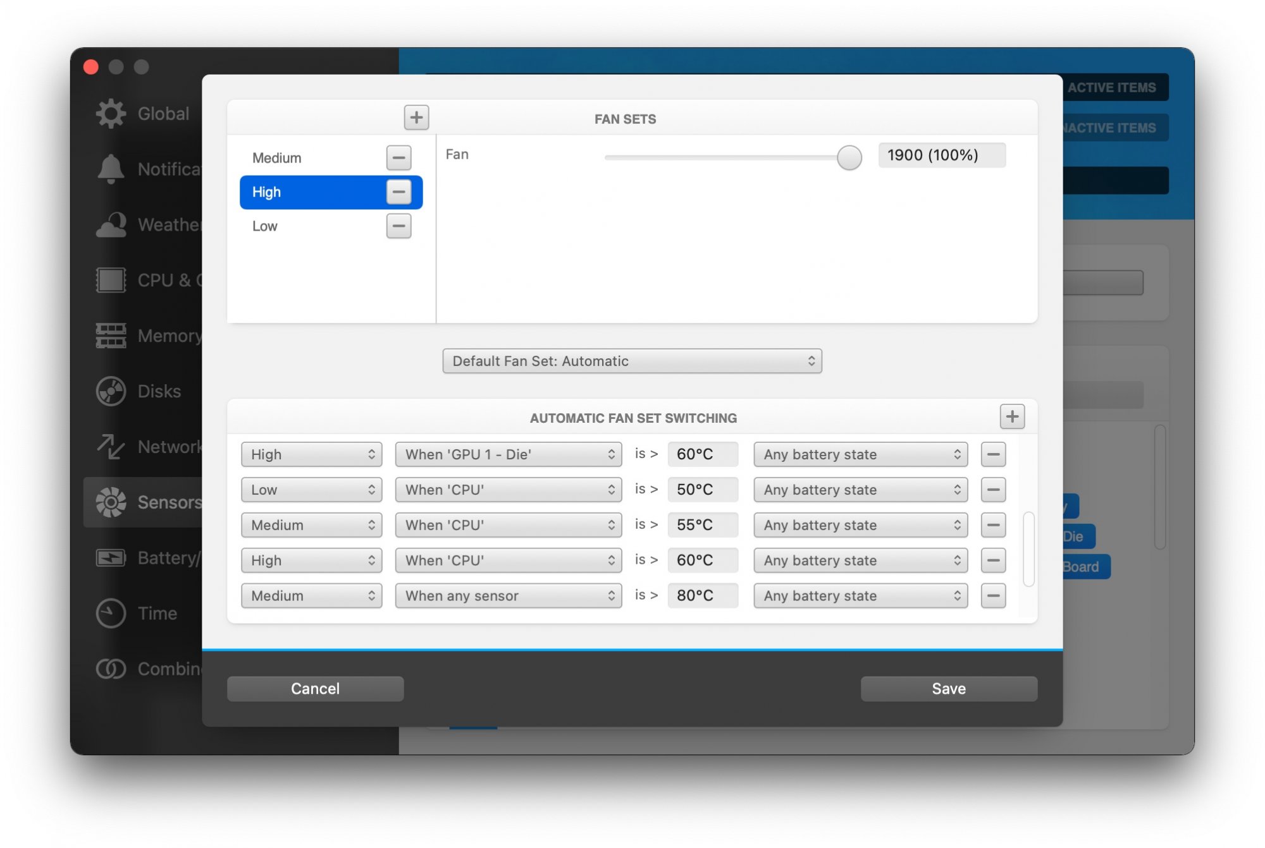Click the Fan speed slider handle

[x=849, y=157]
